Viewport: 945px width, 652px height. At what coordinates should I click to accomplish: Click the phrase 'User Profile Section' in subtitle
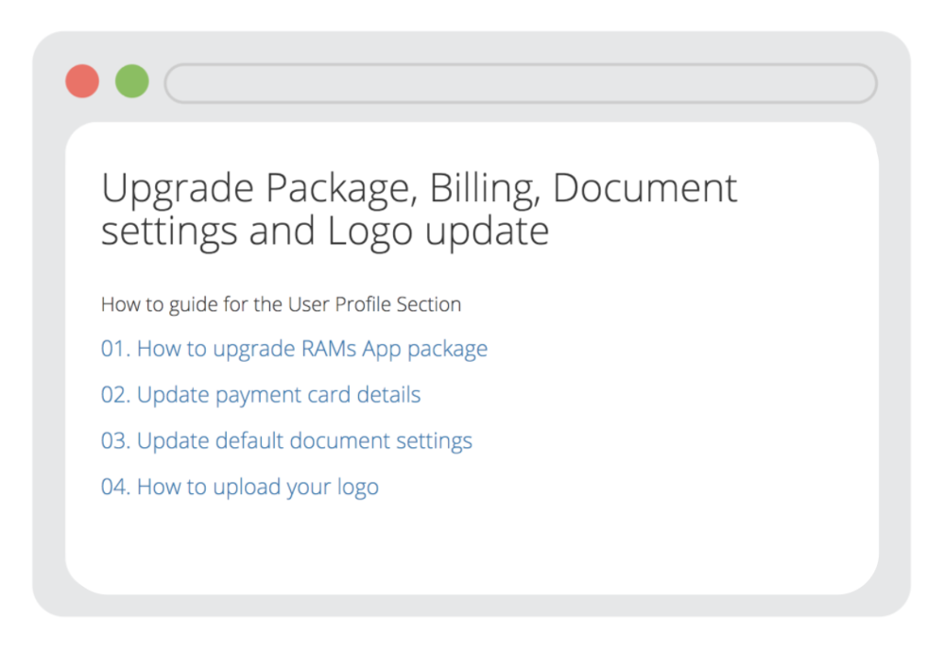pos(374,304)
